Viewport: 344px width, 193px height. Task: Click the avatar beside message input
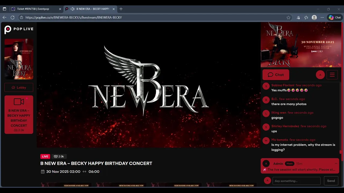coord(267,181)
